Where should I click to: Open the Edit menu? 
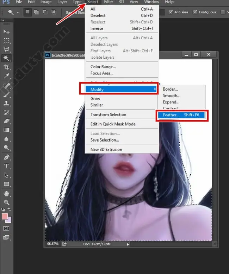click(x=31, y=2)
